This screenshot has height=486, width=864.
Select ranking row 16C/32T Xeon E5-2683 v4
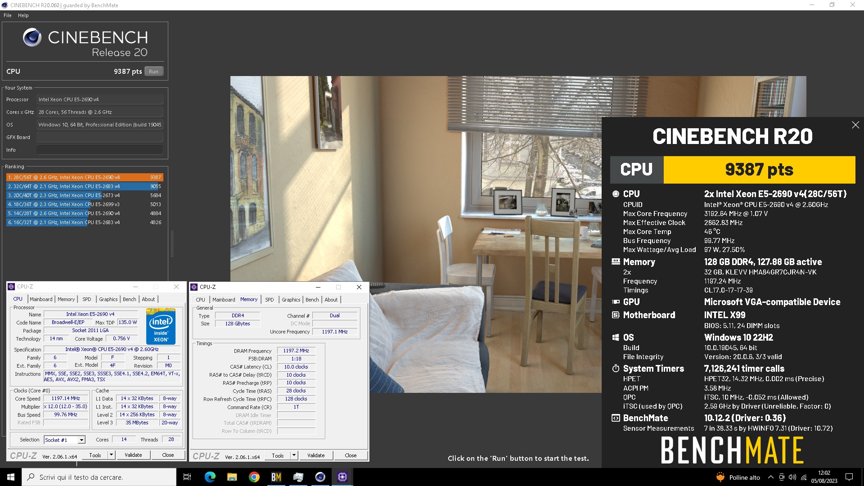tap(85, 222)
